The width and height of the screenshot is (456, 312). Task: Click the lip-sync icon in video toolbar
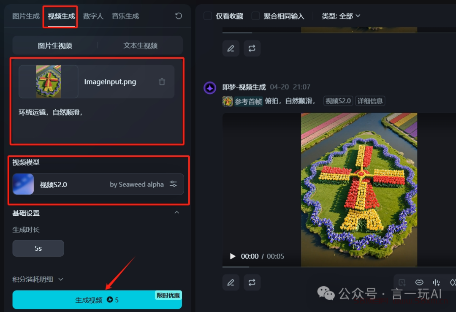pos(419,282)
